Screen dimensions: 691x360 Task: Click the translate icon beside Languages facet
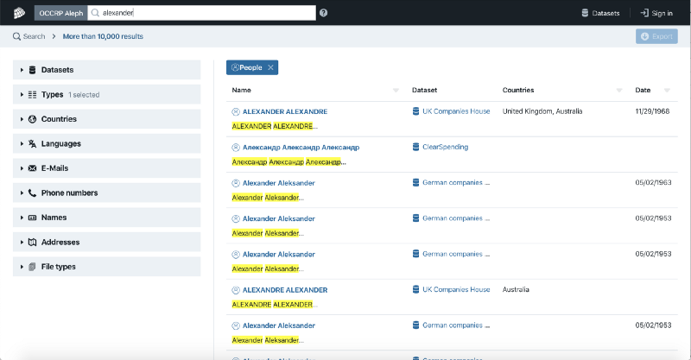(x=32, y=143)
